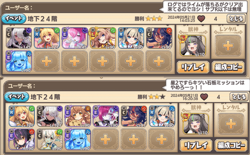Select the white-haired C-rank character Lv145
The image size is (250, 155).
[19, 38]
